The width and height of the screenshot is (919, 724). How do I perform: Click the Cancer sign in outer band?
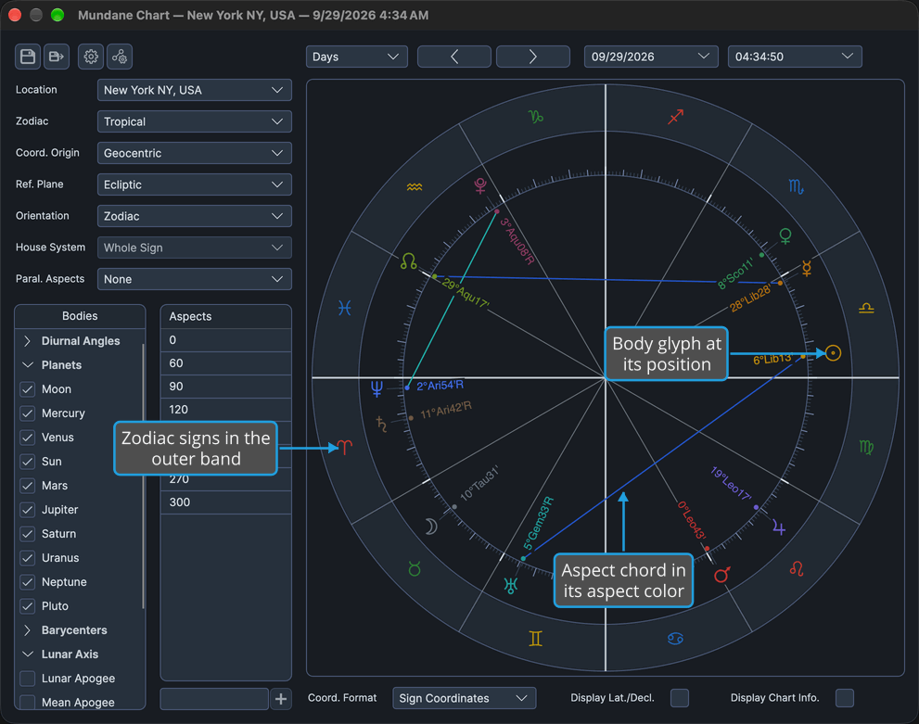coord(675,639)
